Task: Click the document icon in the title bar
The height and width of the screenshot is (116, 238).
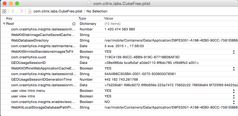Action: [90, 3]
